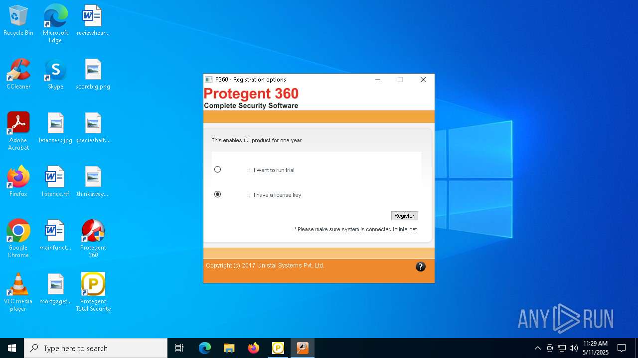Click the 'Please make sure system is connected' note
The height and width of the screenshot is (358, 638).
[x=356, y=229]
